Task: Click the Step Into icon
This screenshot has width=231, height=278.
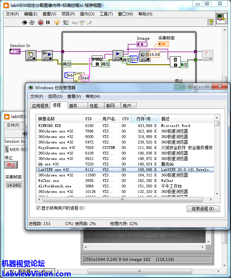Action: pos(74,23)
